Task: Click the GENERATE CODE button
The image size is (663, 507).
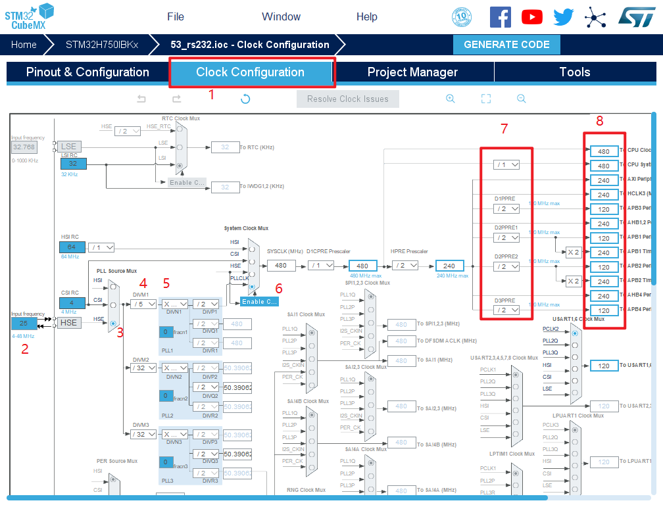Action: point(506,45)
